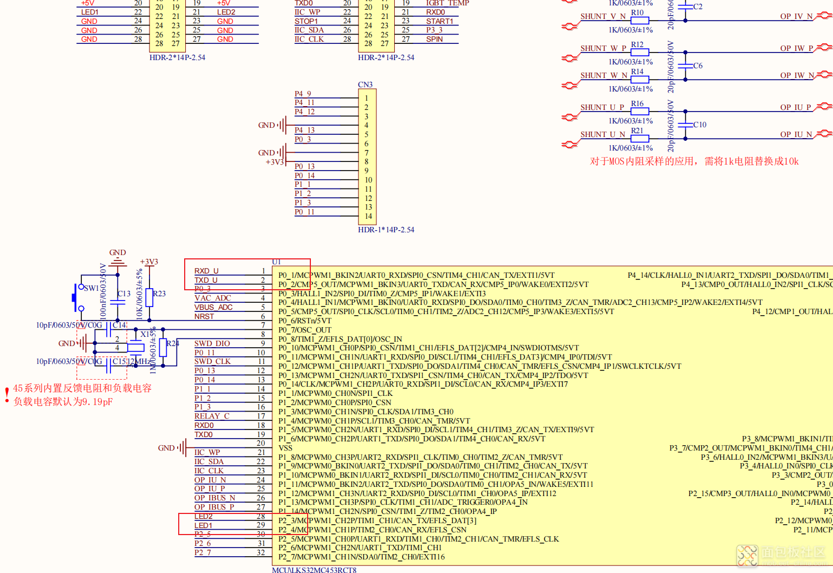
Task: Click the C10 capacitor designator
Action: 700,125
